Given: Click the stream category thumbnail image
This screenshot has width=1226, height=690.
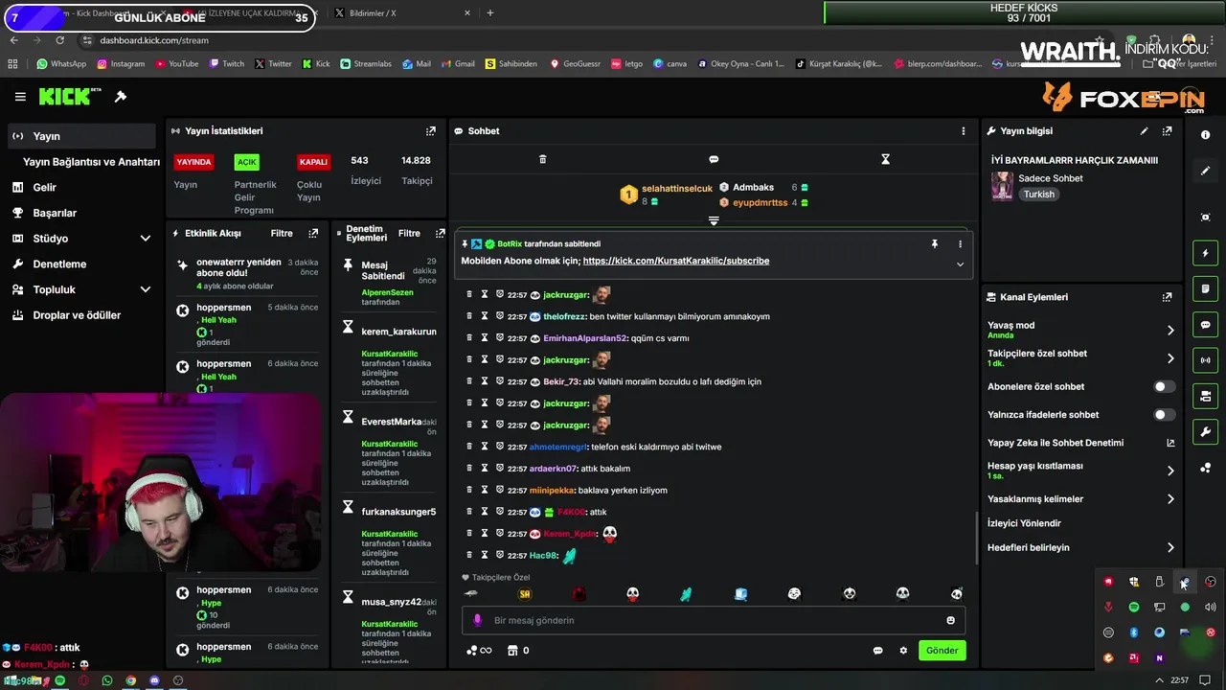Looking at the screenshot, I should point(1002,186).
